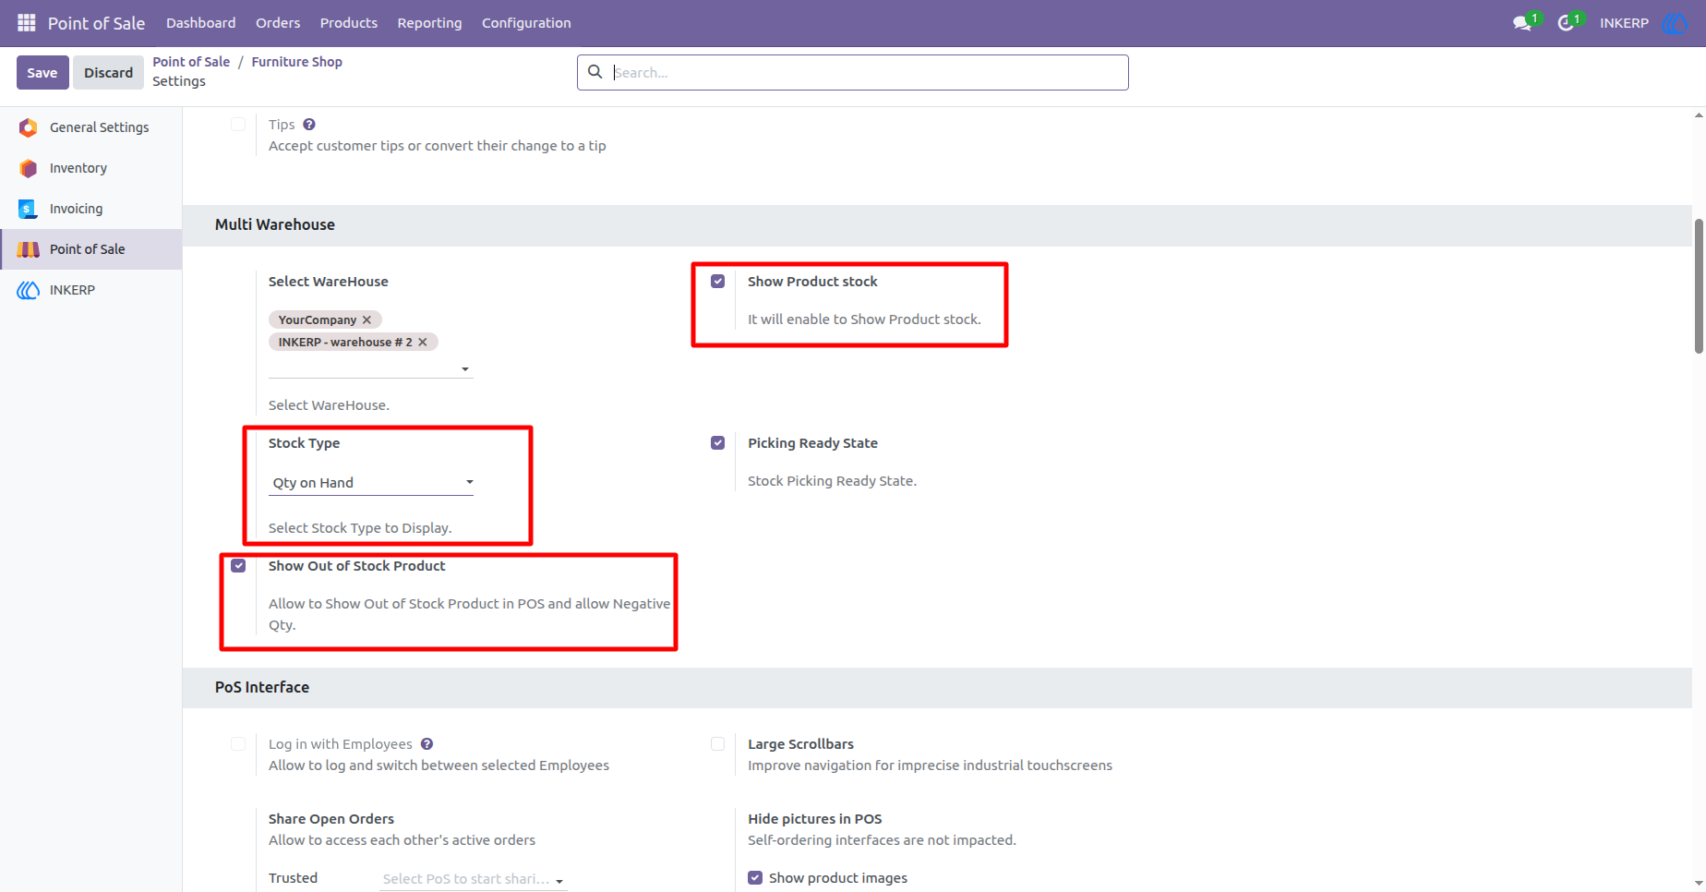This screenshot has height=892, width=1706.
Task: Toggle the Tips checkbox
Action: pyautogui.click(x=238, y=125)
